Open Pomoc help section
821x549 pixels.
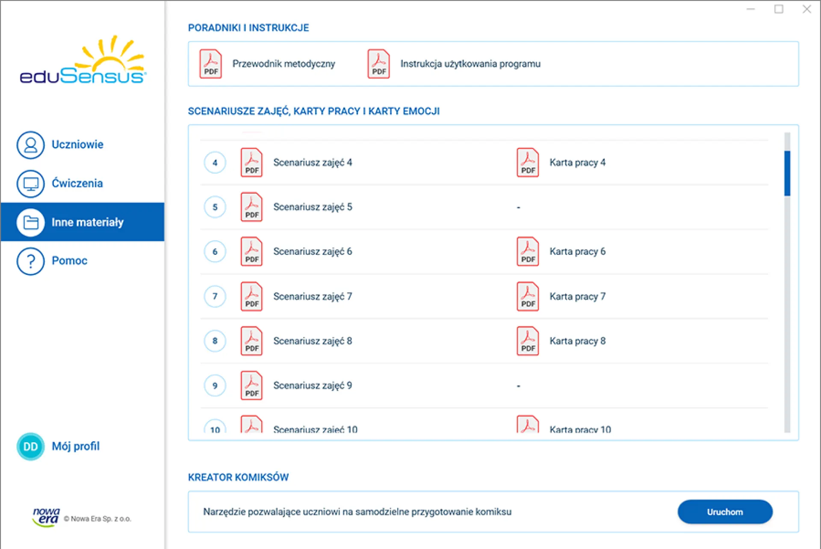pos(69,261)
